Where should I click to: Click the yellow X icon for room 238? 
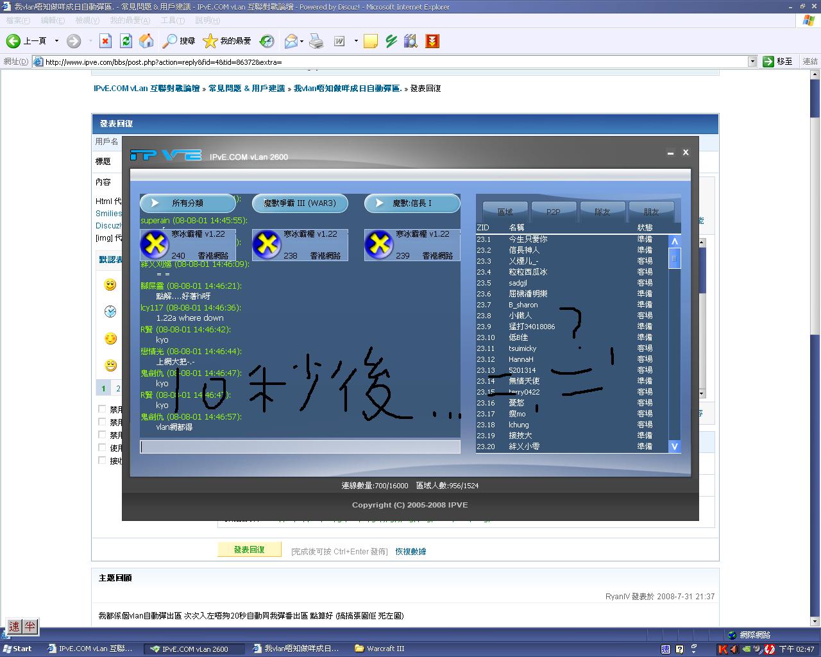pyautogui.click(x=267, y=244)
